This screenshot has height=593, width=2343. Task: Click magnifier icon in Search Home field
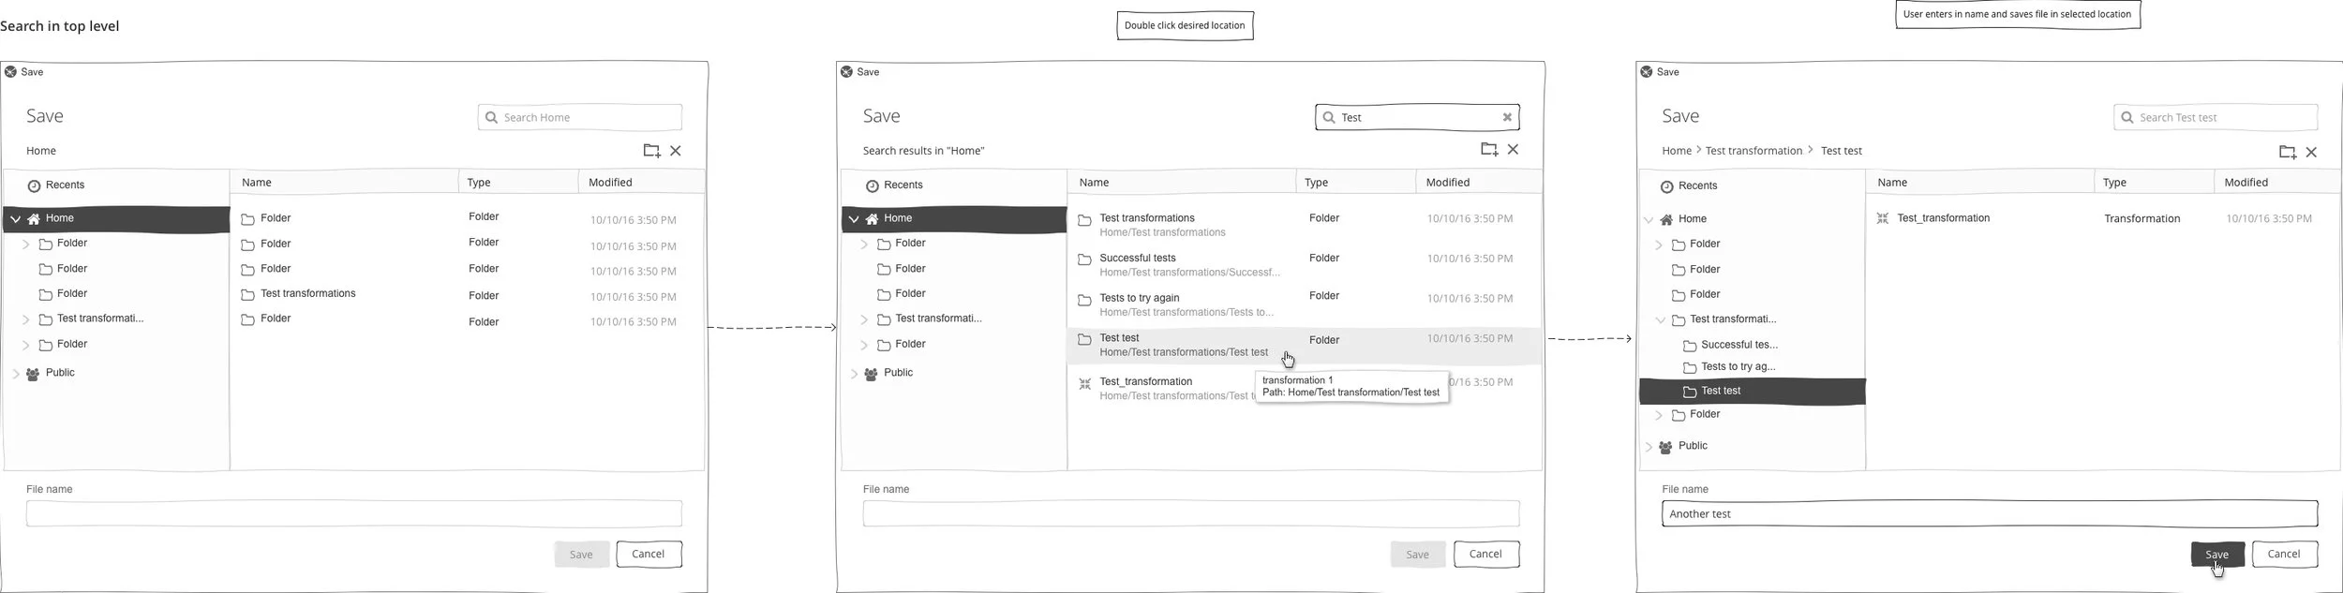point(491,117)
